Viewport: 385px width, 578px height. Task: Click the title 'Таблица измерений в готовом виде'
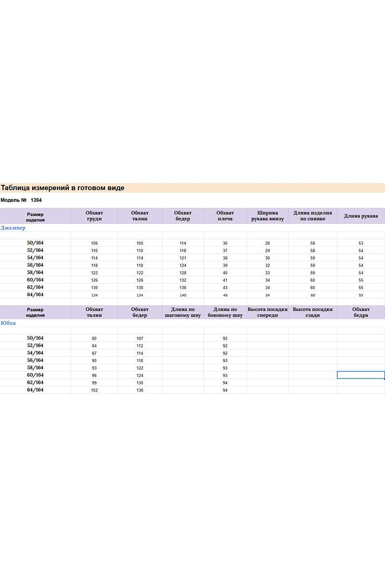click(x=63, y=188)
